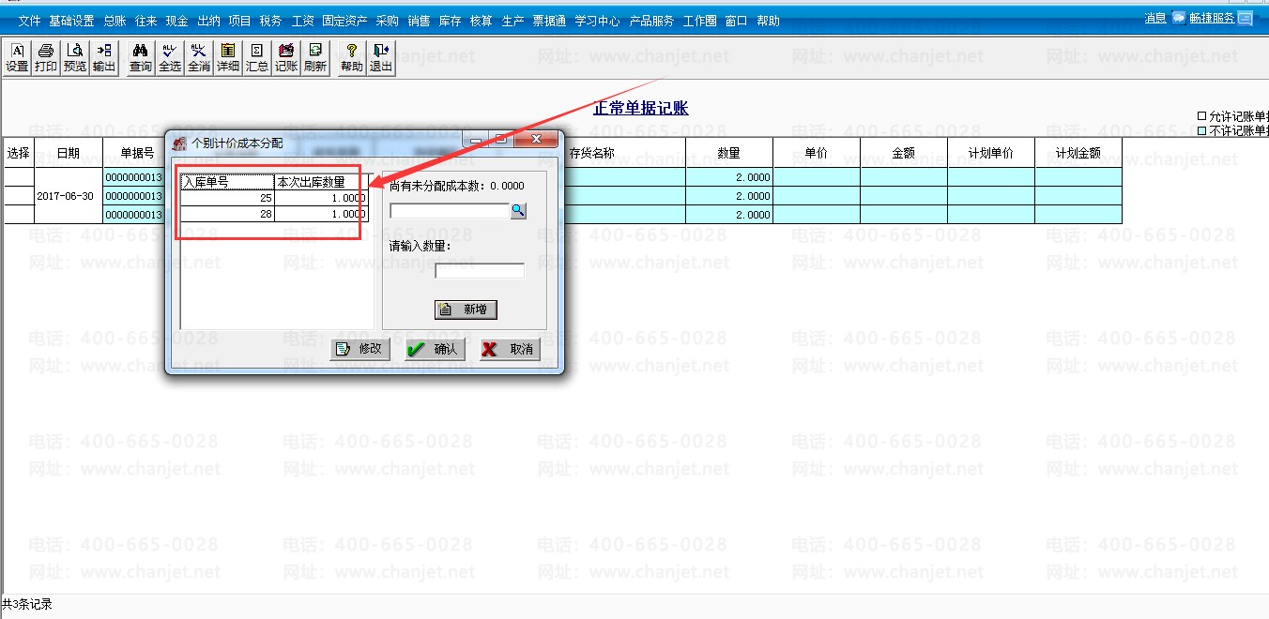Click the 计划单价 column header

pyautogui.click(x=991, y=153)
